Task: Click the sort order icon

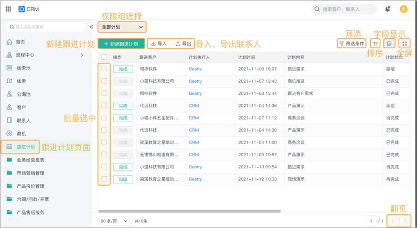Action: (x=375, y=44)
